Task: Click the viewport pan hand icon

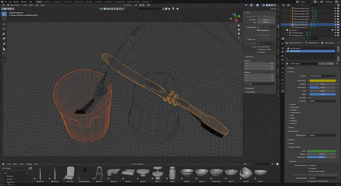Action: (239, 30)
